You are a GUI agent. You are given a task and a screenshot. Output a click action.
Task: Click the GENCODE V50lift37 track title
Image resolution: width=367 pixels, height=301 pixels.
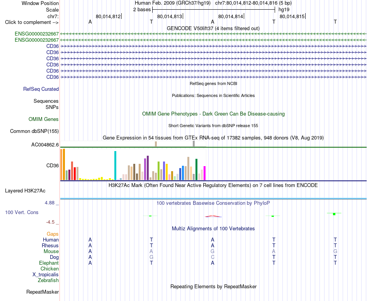(x=213, y=28)
